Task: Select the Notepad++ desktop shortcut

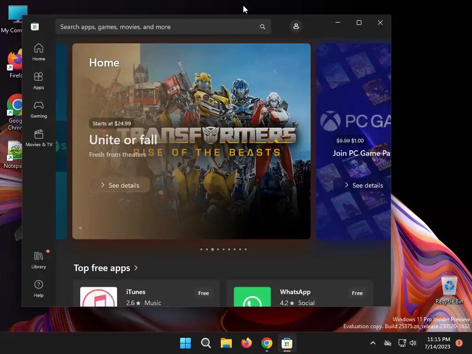Action: click(x=14, y=154)
